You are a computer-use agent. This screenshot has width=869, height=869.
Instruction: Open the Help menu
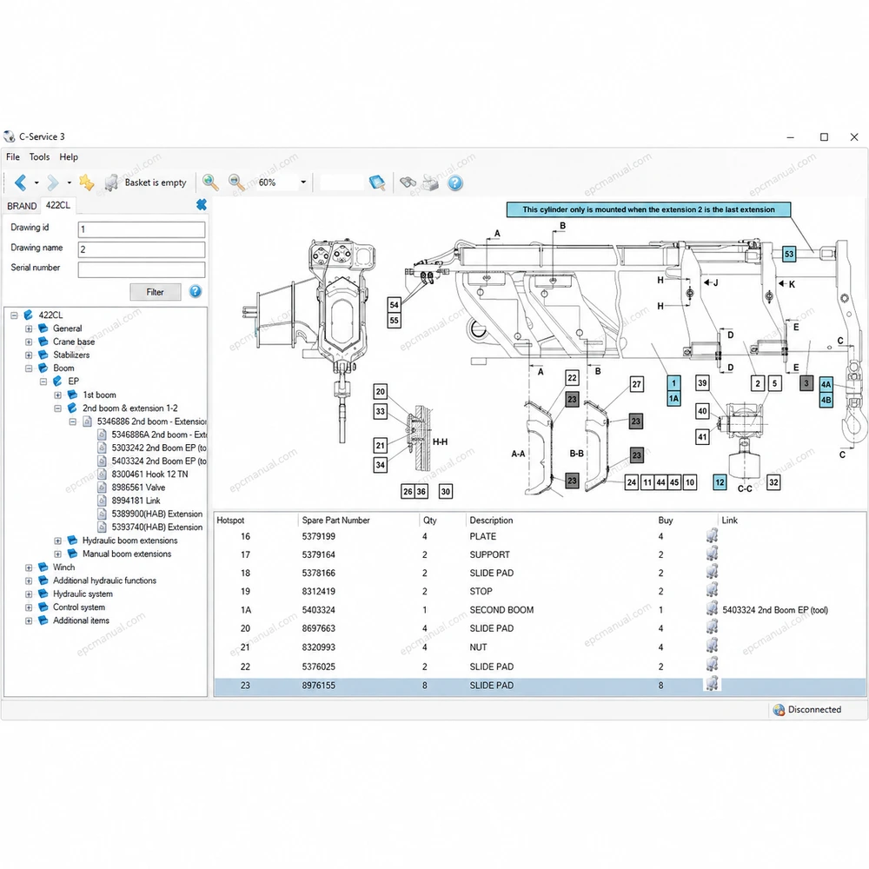pos(69,156)
